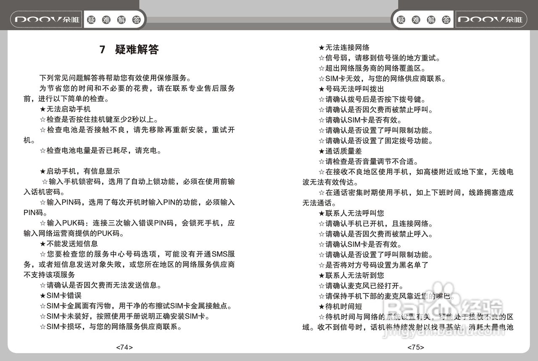Click the line starting "☆在通话密集时期使用手机"
The height and width of the screenshot is (361, 538).
tap(416, 192)
